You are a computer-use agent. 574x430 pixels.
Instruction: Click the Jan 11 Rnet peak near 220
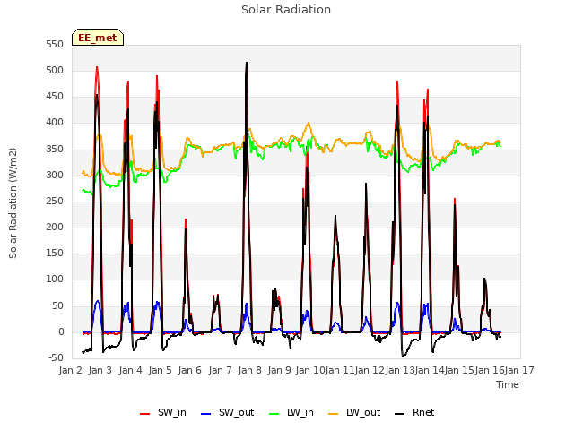(x=335, y=216)
